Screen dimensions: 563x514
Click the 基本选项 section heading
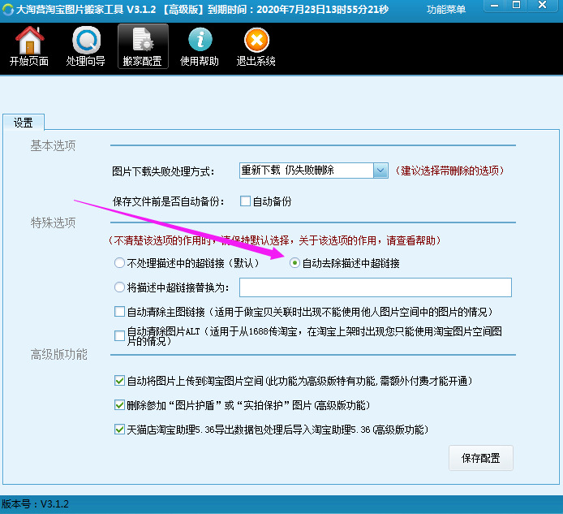53,145
